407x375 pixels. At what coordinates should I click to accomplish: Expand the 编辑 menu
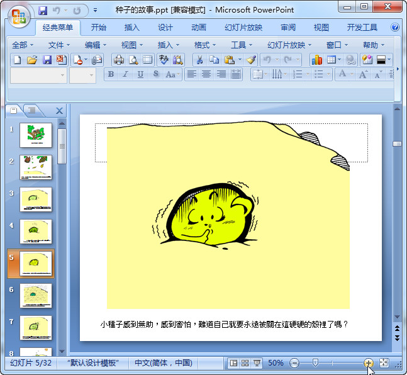[96, 45]
